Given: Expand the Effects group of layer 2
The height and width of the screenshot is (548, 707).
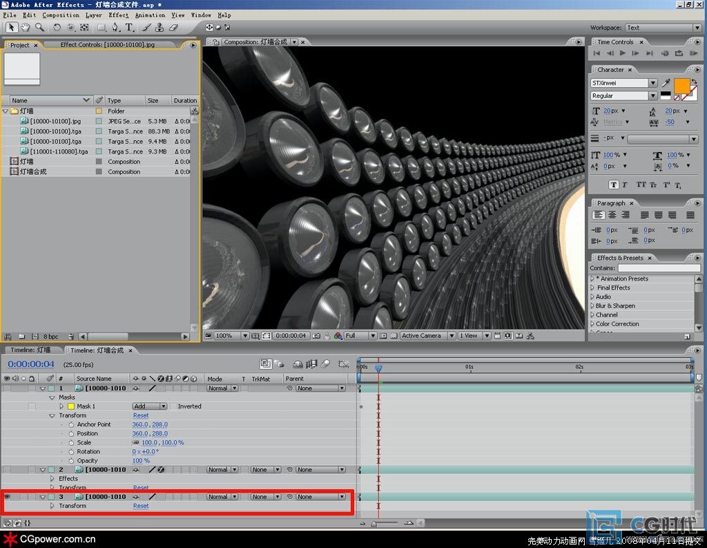Looking at the screenshot, I should click(52, 478).
